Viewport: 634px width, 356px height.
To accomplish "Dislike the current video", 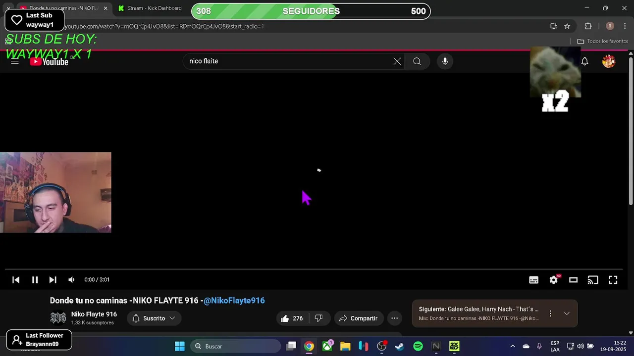I will (318, 318).
